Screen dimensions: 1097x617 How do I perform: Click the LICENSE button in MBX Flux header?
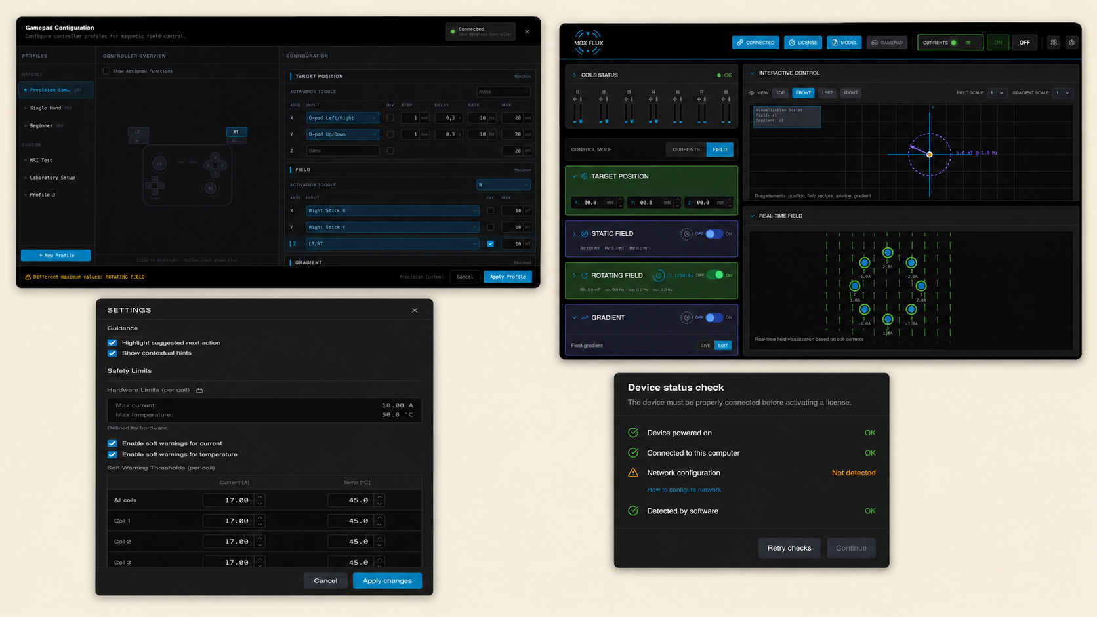(x=803, y=43)
